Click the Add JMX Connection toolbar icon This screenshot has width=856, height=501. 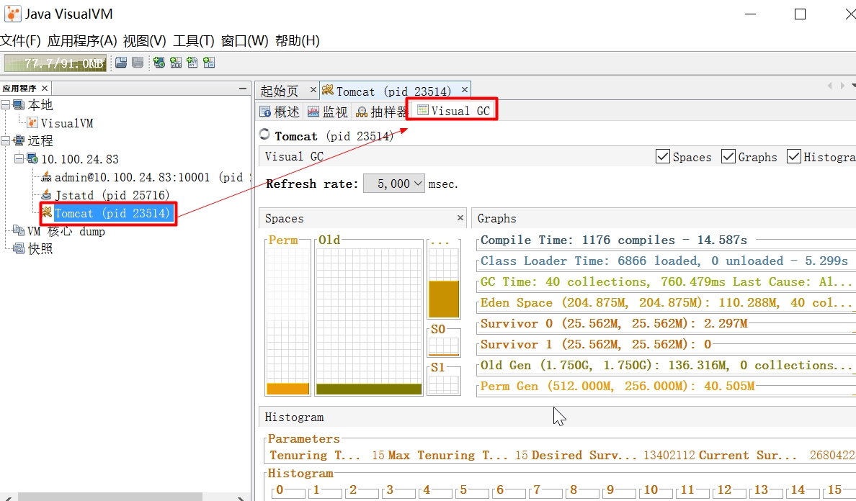tap(176, 63)
